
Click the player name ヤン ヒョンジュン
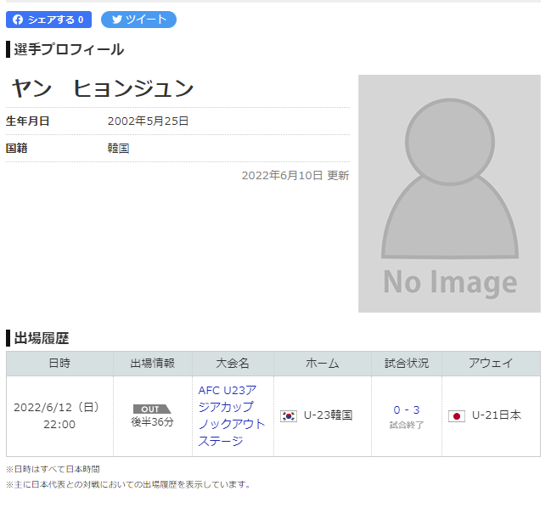click(x=103, y=88)
